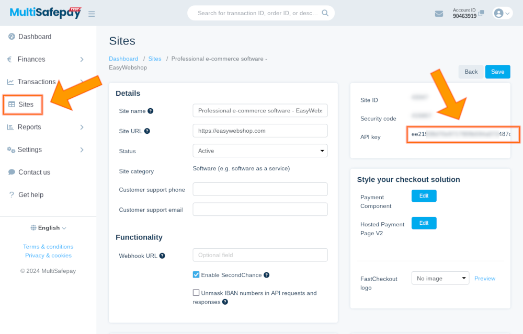Open the FastCheckout logo No image dropdown
Screen dimensions: 523x334
440,278
